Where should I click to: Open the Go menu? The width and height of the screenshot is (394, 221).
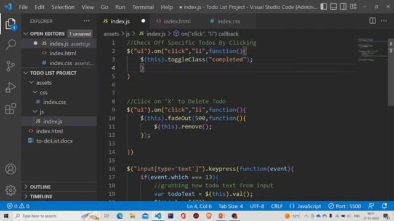tap(105, 7)
